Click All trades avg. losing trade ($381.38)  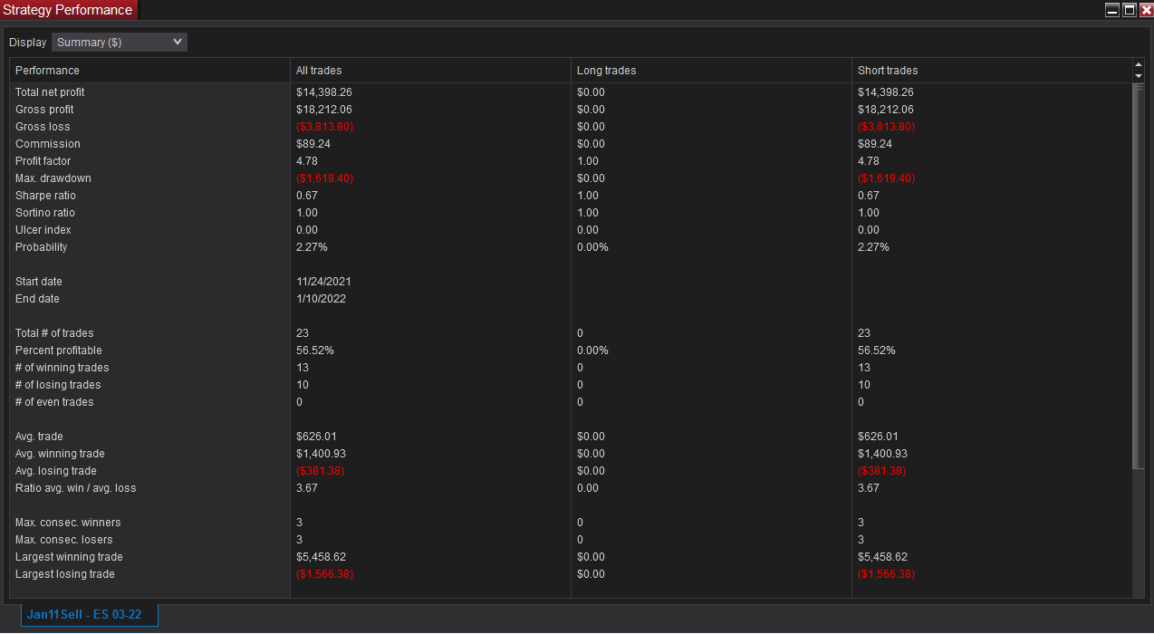(321, 471)
